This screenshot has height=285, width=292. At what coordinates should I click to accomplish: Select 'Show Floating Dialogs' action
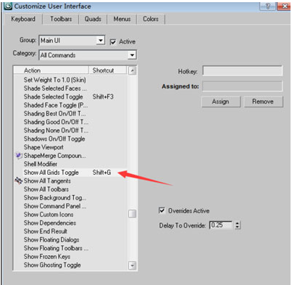[51, 239]
